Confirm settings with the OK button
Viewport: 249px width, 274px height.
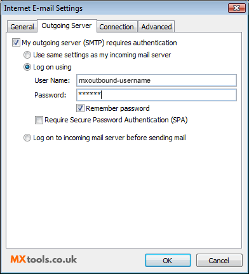(168, 261)
